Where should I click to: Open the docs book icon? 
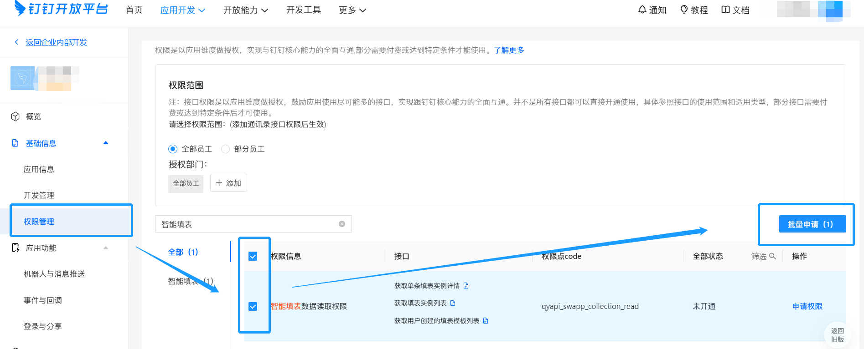click(725, 10)
